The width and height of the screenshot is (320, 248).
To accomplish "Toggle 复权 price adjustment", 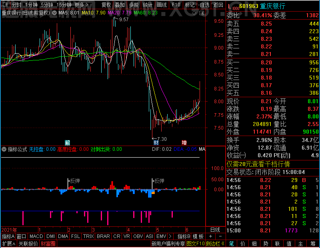I will (106, 4).
